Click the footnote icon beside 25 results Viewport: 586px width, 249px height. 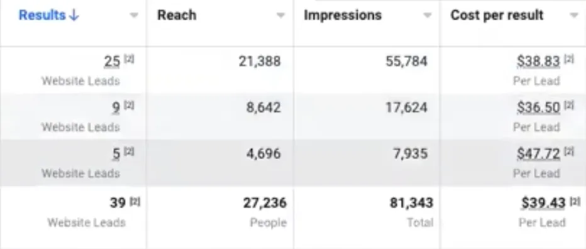coord(128,60)
